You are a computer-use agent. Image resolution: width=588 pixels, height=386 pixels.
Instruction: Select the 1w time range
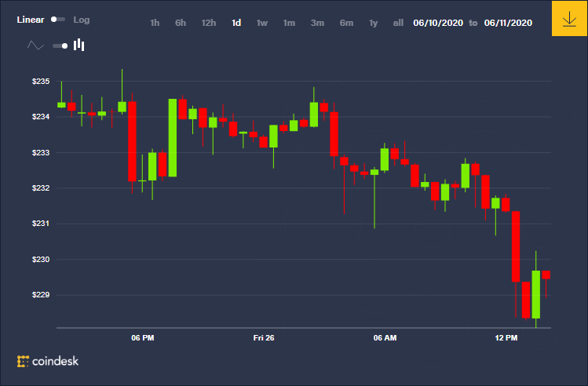(x=262, y=23)
